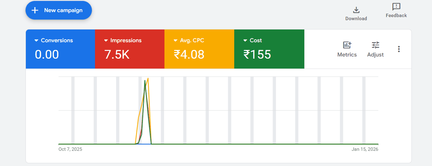Screen dimensions: 432x166
Task: Click the Metrics chart icon
Action: [x=347, y=45]
